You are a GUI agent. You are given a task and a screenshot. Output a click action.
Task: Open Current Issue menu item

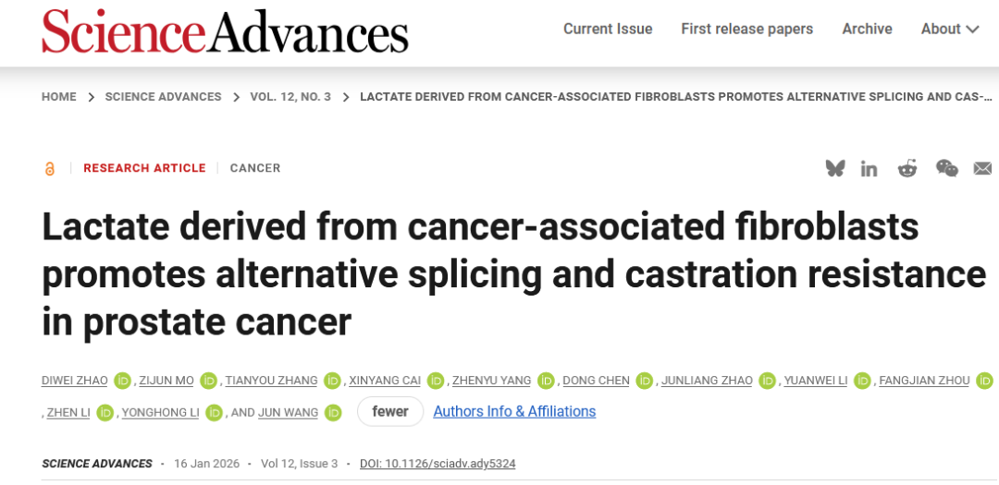click(608, 29)
